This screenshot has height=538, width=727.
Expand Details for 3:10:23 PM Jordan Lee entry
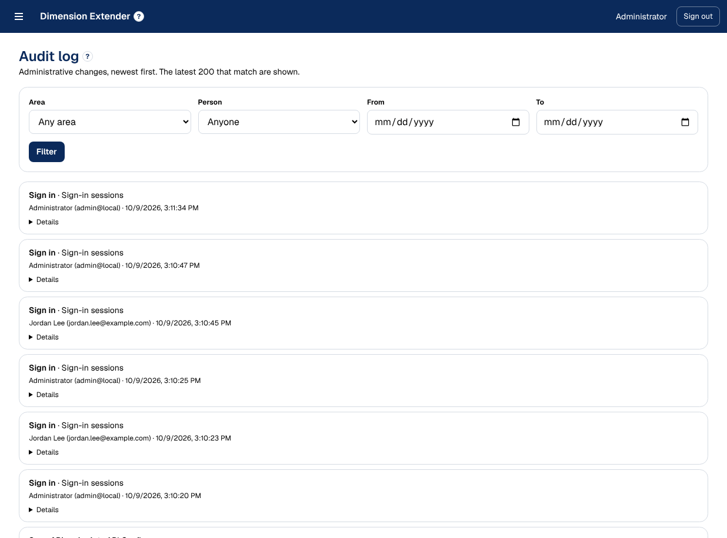44,452
